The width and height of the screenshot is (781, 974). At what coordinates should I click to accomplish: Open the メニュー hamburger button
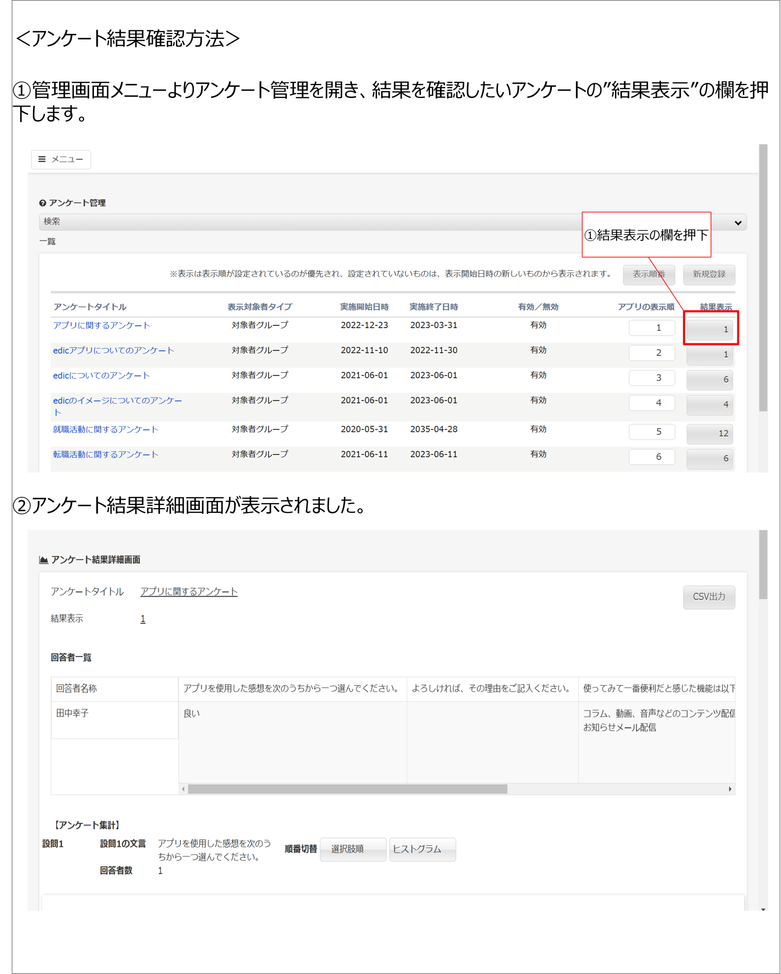61,159
